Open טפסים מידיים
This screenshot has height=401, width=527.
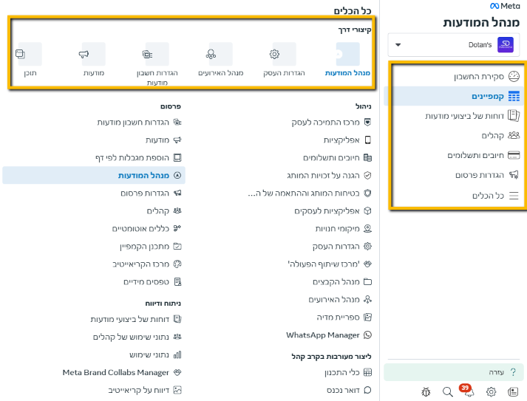pyautogui.click(x=152, y=282)
